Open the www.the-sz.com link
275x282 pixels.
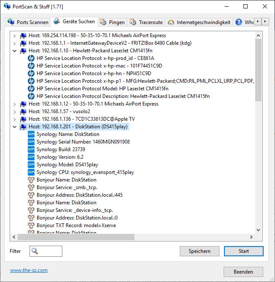29,270
